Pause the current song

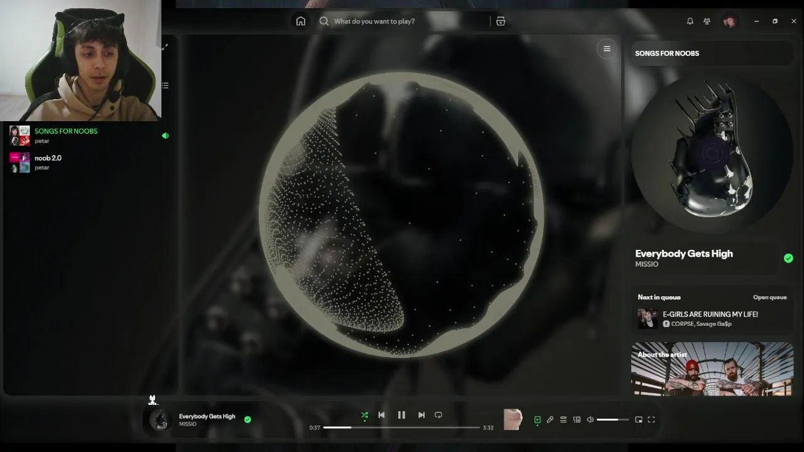401,415
